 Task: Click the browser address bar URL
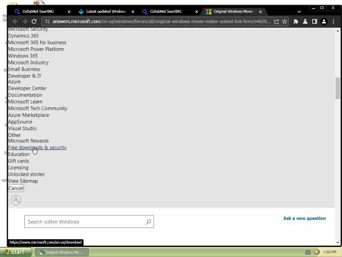click(161, 21)
